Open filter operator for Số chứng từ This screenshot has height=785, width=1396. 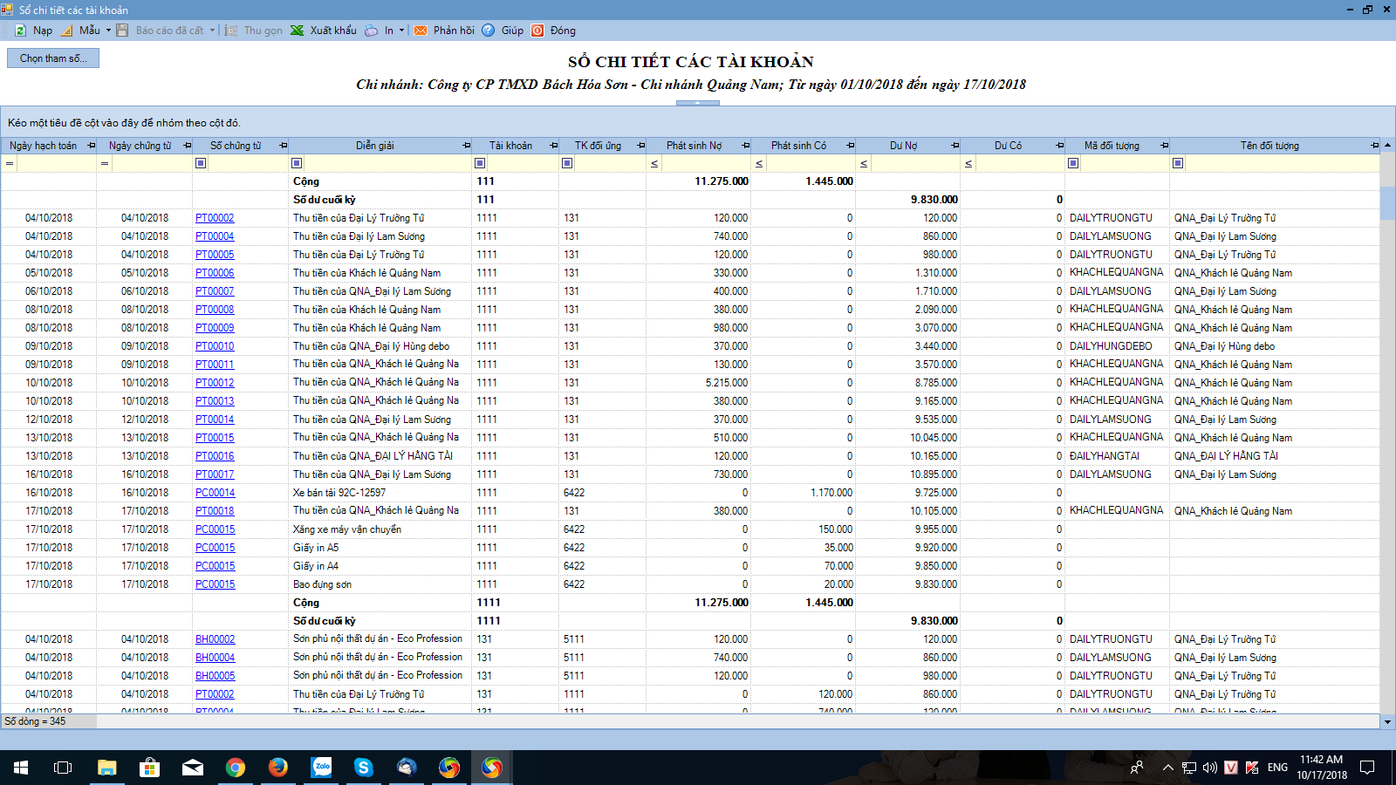pos(201,163)
